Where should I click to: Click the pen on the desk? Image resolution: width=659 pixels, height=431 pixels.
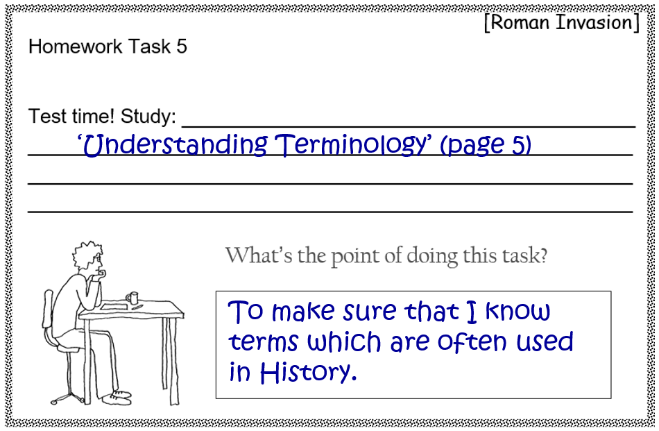[136, 306]
